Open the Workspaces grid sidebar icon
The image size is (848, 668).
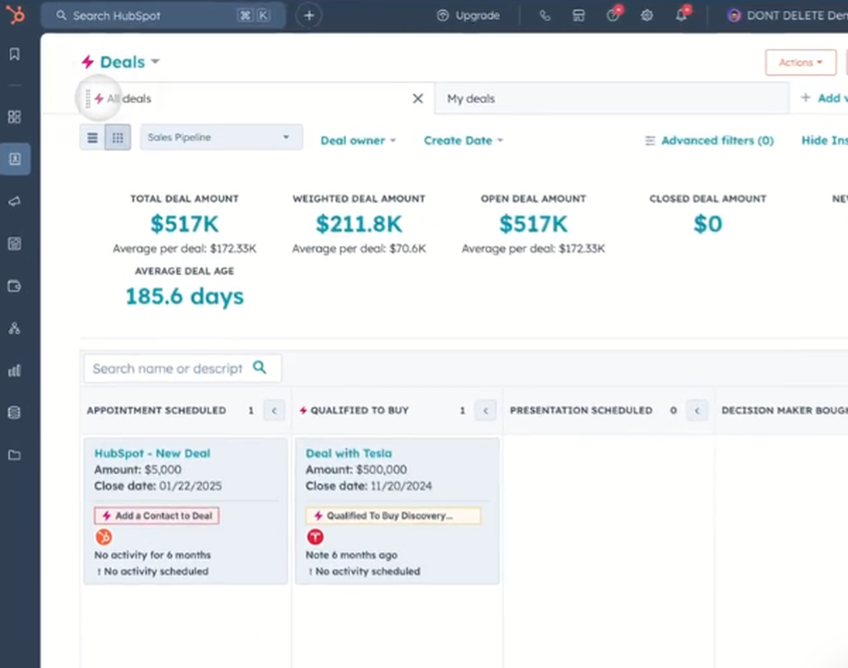14,117
